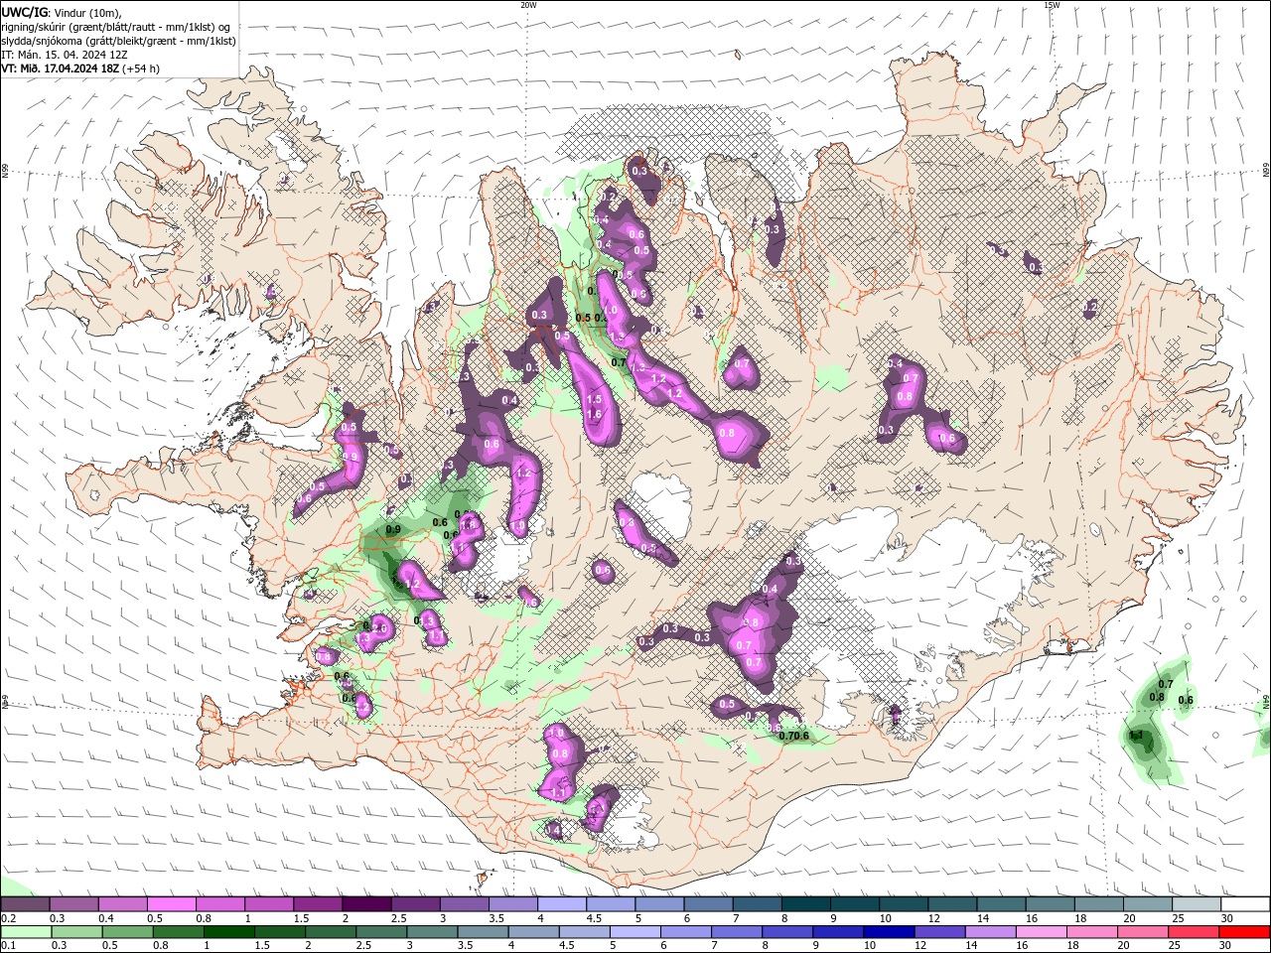Click the pale lavender 4–4.5 snow legend swatch
Image resolution: width=1271 pixels, height=953 pixels.
[x=561, y=903]
